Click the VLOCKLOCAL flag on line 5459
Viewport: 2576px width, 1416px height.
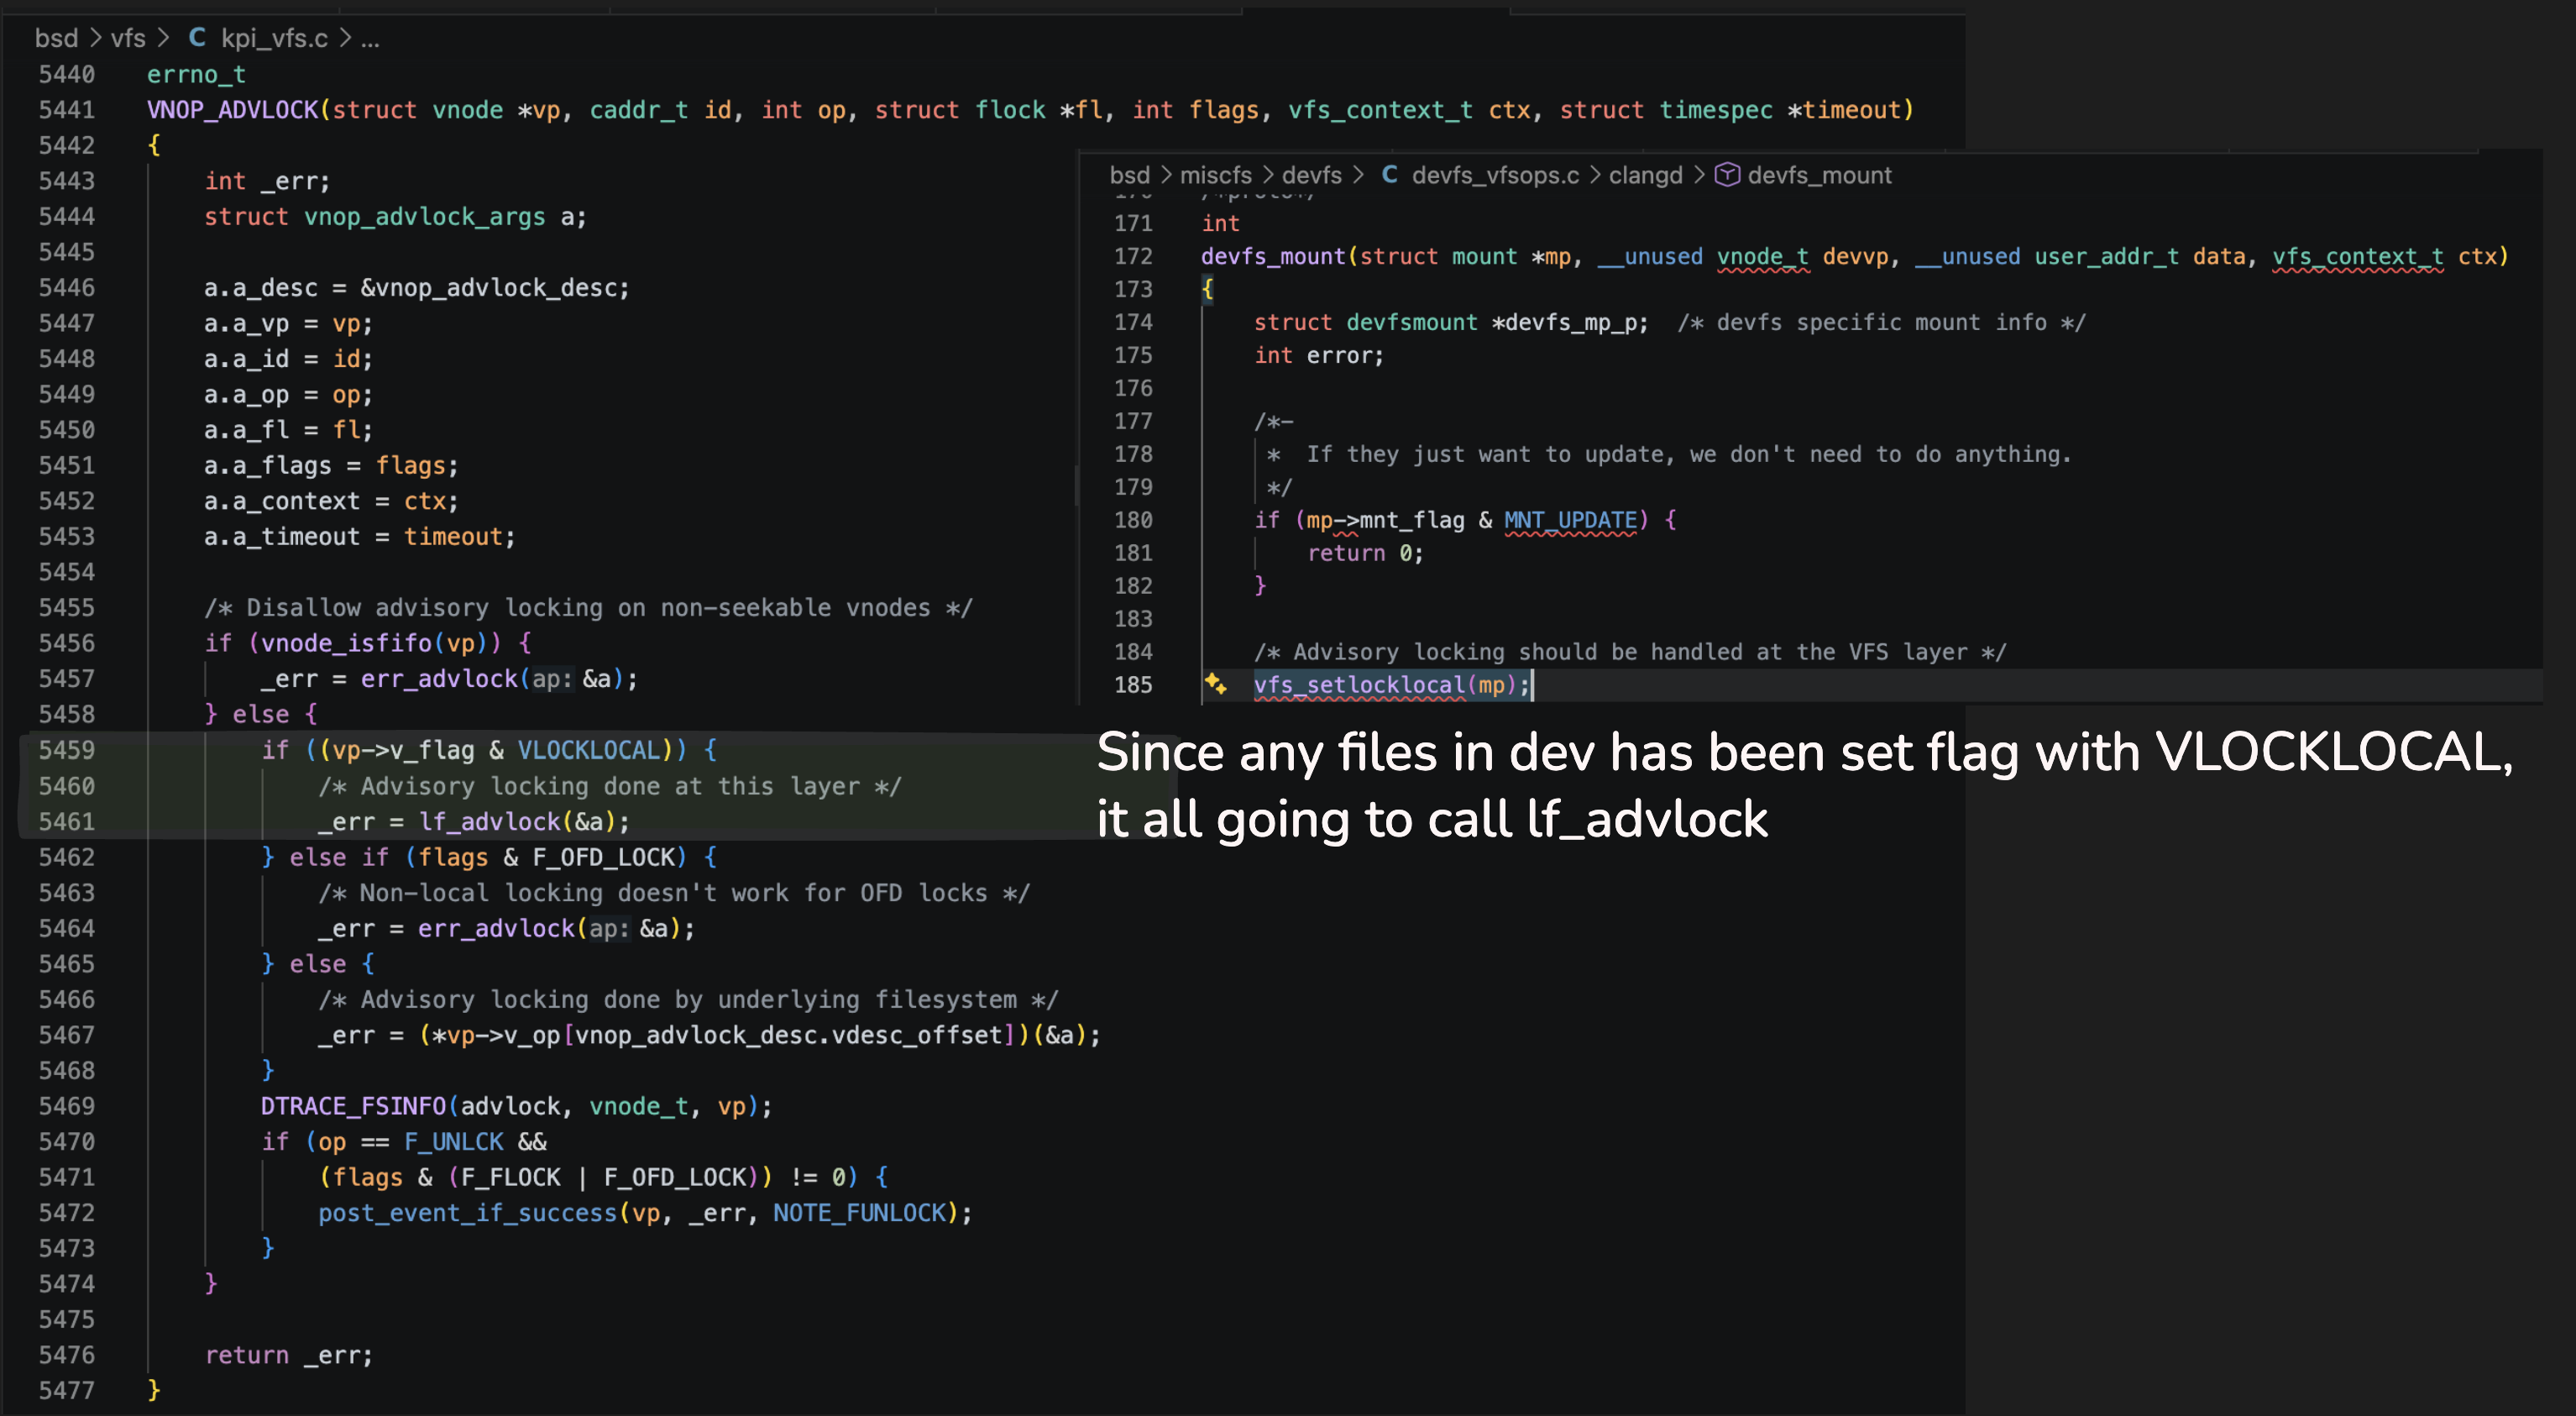tap(589, 750)
